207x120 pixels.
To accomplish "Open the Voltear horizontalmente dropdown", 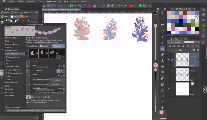I will tap(57, 80).
